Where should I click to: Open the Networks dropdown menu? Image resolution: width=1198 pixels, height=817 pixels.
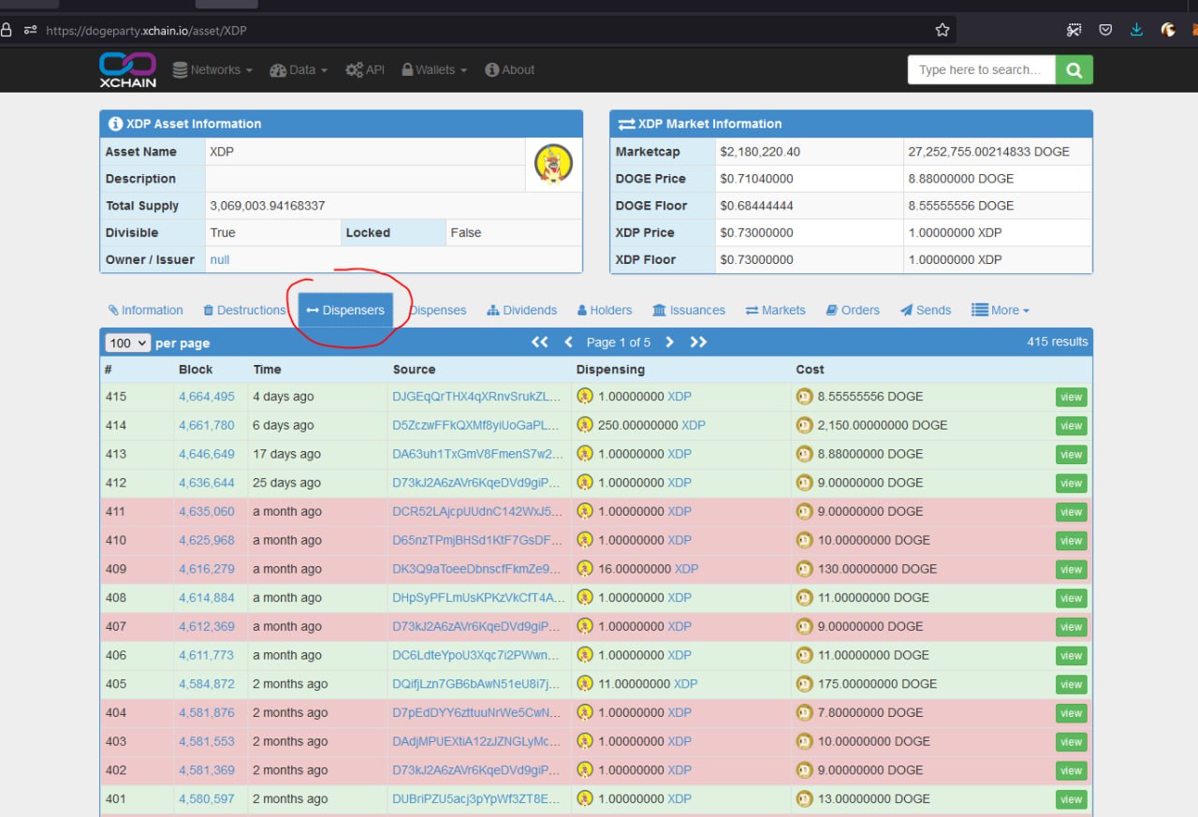point(212,70)
